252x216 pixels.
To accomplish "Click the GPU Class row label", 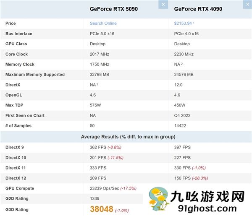I will (x=16, y=44).
